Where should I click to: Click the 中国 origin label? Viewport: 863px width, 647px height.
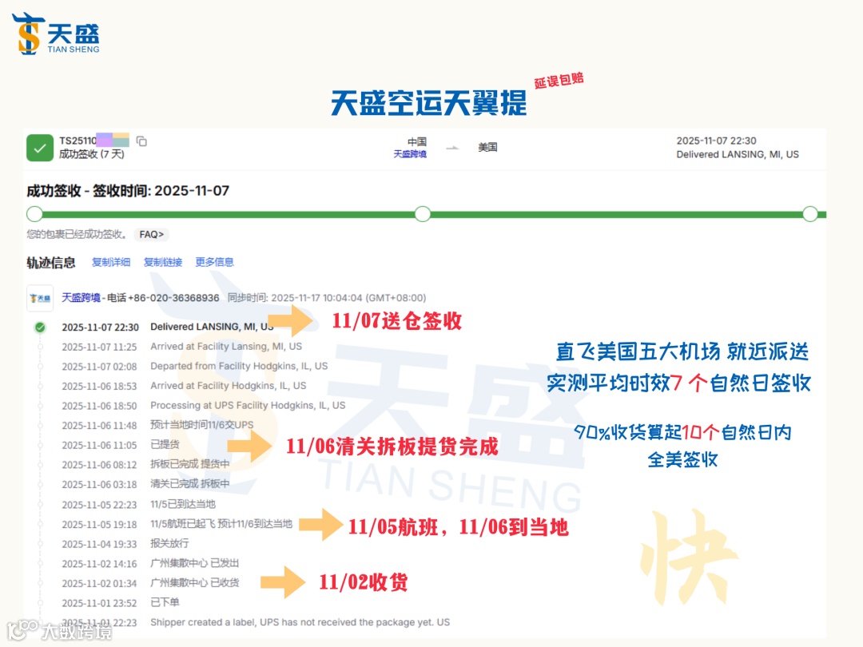[x=416, y=142]
